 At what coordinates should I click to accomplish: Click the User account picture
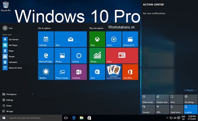pos(5,28)
